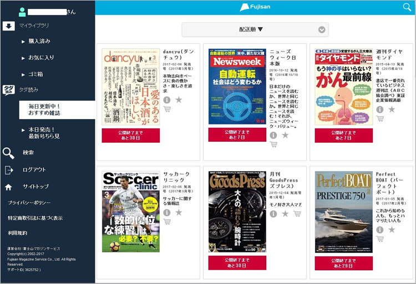
Task: Favorite Newsweek with the star icon
Action: 285,135
